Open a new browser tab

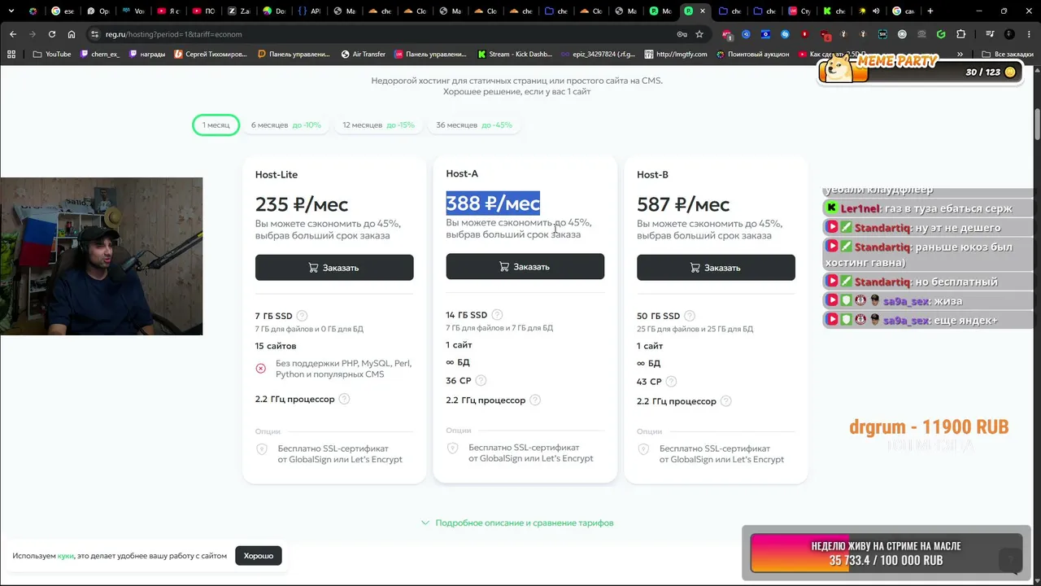click(x=930, y=11)
